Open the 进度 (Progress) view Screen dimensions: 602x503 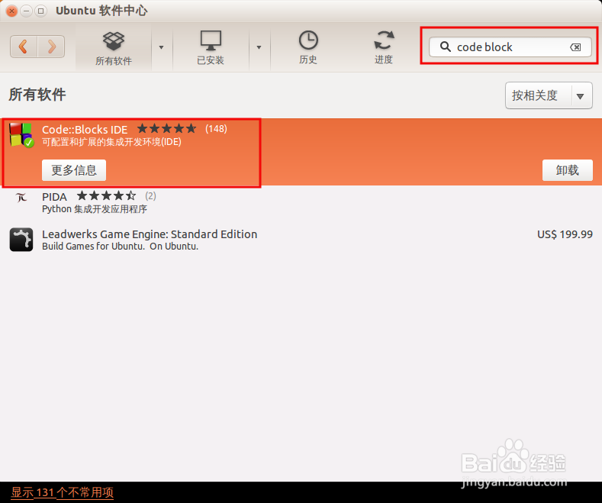point(384,48)
